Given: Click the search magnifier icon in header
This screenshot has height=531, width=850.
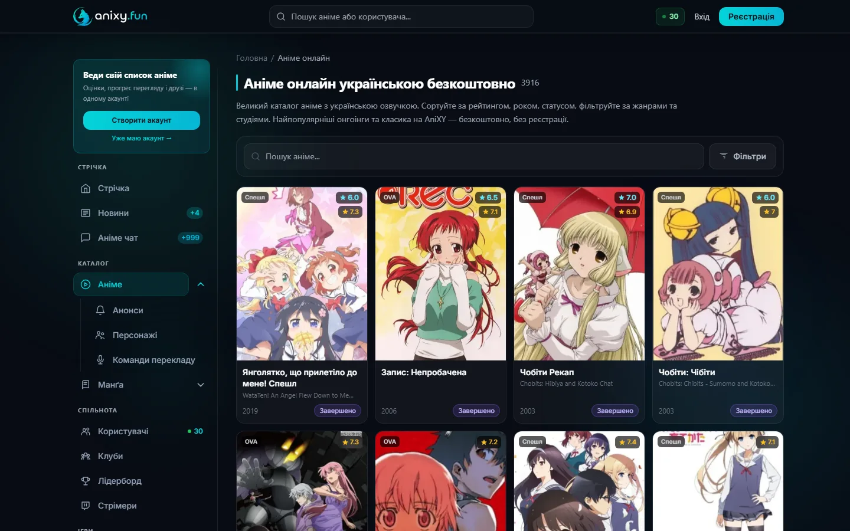Looking at the screenshot, I should click(x=281, y=17).
